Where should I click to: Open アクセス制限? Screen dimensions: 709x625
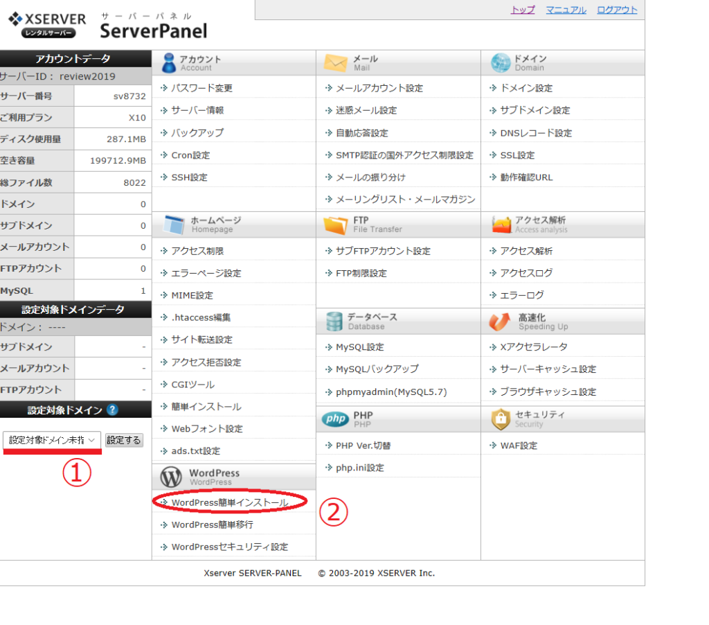click(x=197, y=251)
